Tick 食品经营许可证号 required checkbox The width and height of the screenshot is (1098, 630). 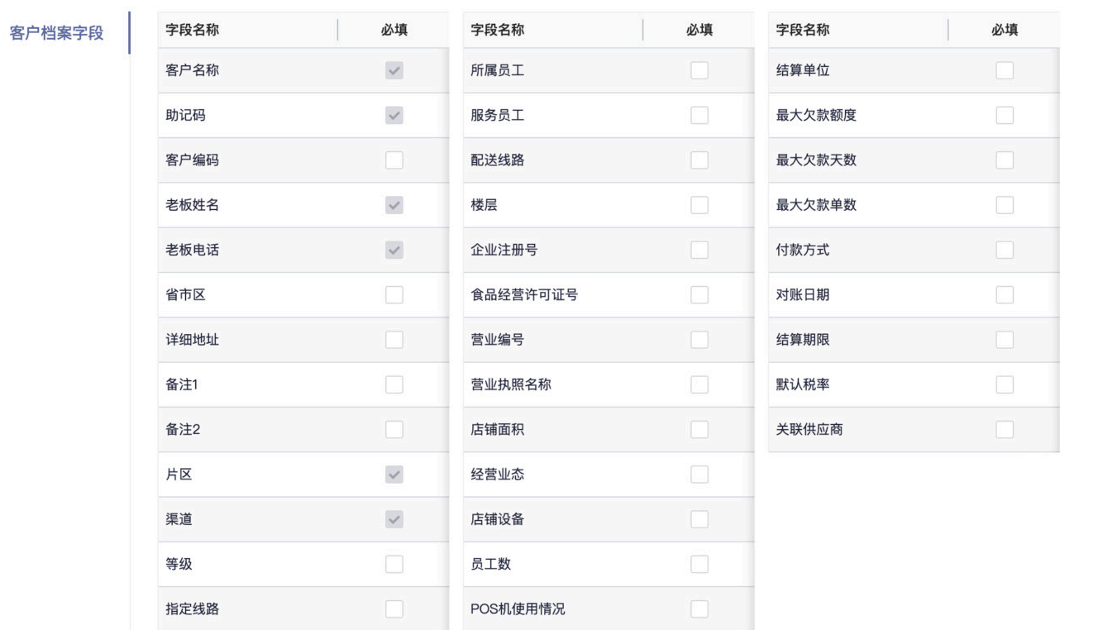click(x=699, y=294)
